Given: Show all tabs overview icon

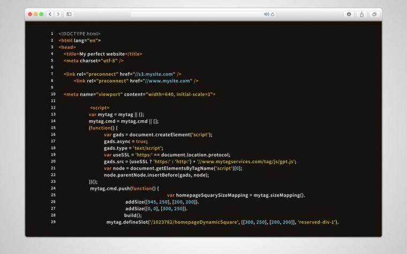Looking at the screenshot, I should [x=374, y=14].
